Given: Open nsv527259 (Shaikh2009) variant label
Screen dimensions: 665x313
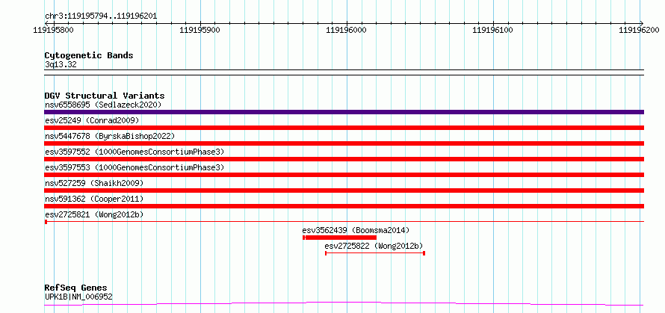Looking at the screenshot, I should pos(94,183).
